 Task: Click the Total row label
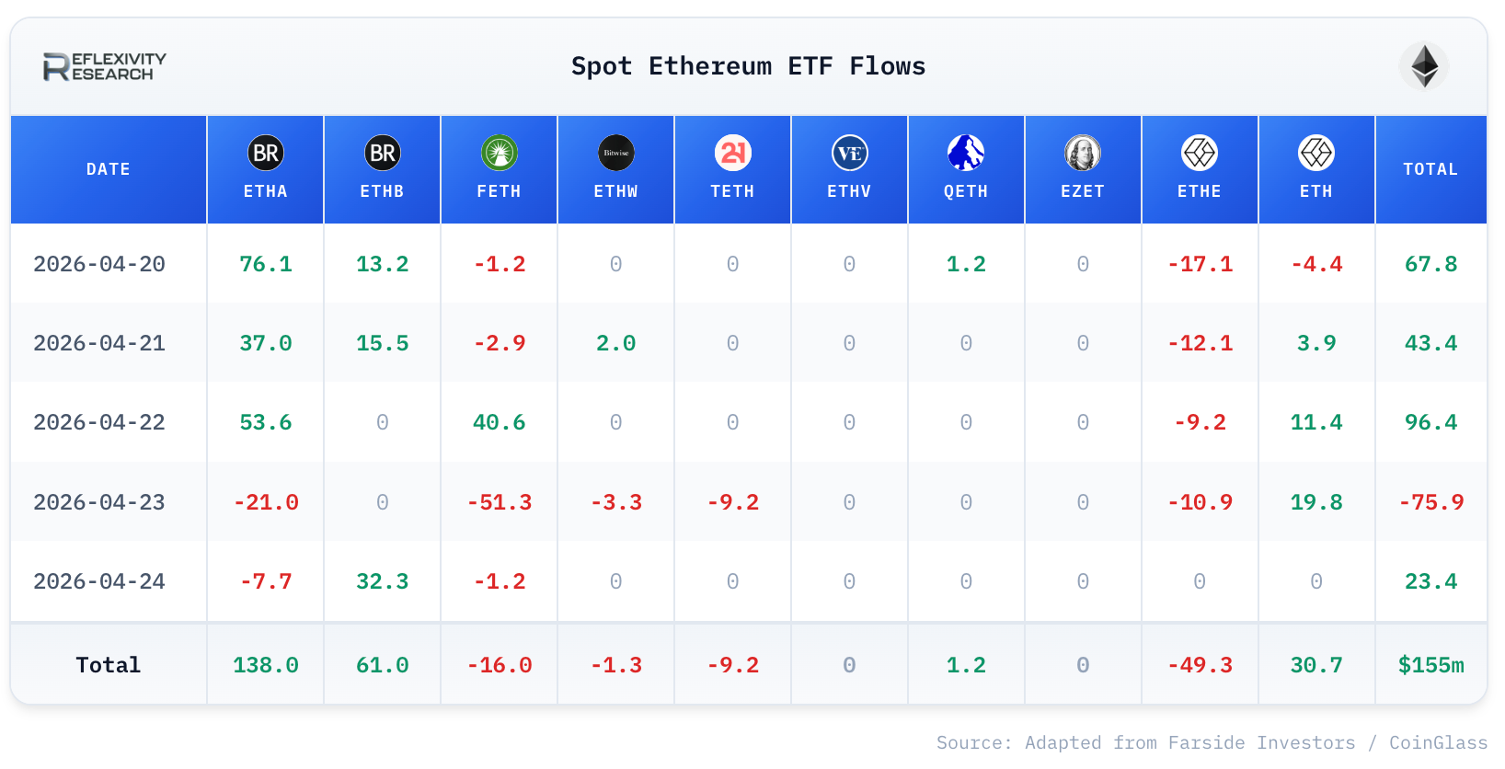(109, 665)
